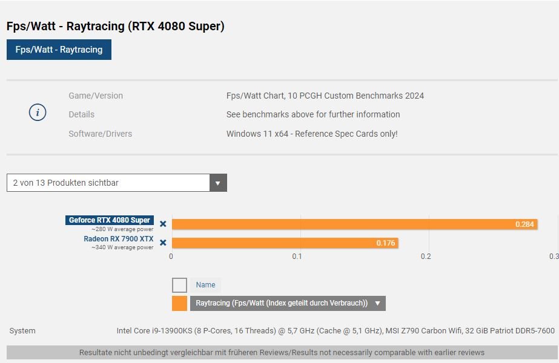
Task: Click 'Fps/Watt Chart, 10 PCGH Custom Benchmarks 2024'
Action: (x=325, y=96)
